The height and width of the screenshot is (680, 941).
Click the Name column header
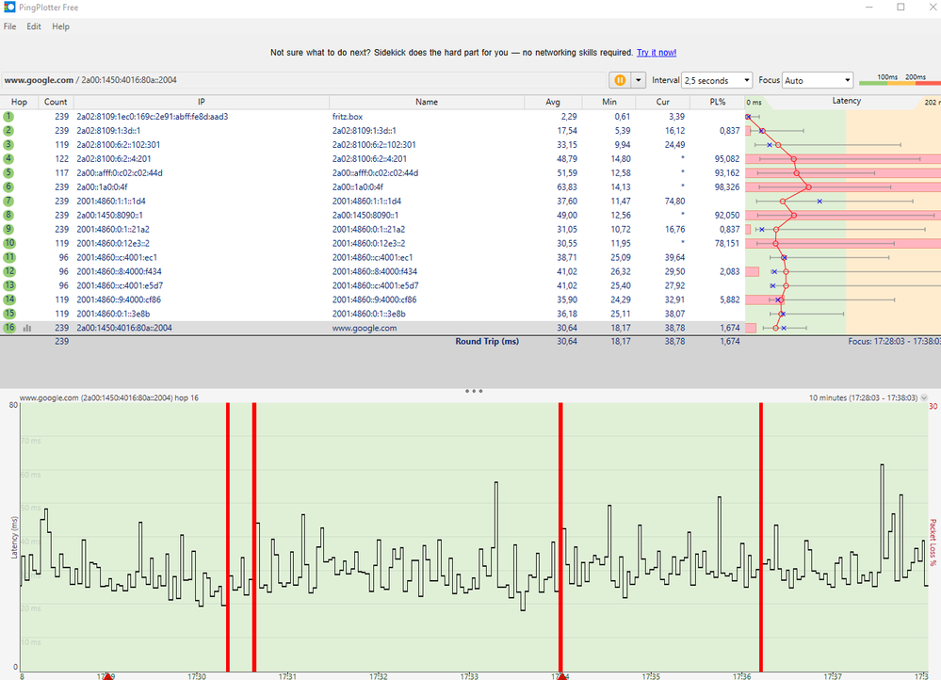pos(427,102)
